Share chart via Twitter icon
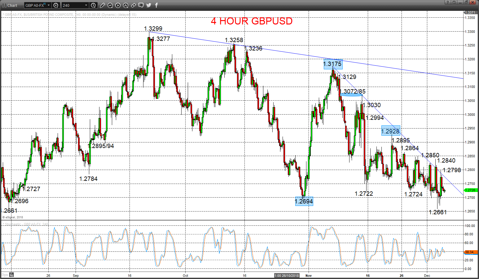Image resolution: width=479 pixels, height=279 pixels. click(x=149, y=5)
